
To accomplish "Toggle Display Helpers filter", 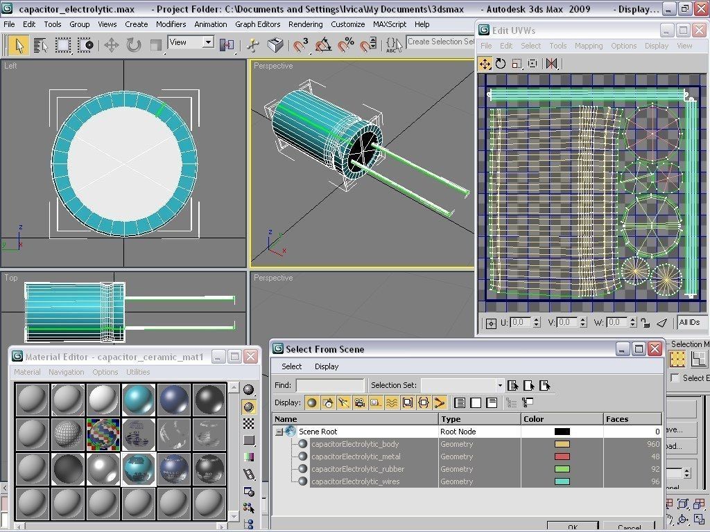I will (x=375, y=402).
